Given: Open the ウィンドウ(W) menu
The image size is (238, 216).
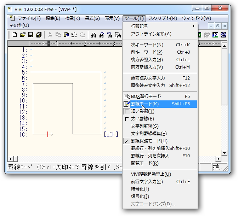Looking at the screenshot, I should 197,18.
